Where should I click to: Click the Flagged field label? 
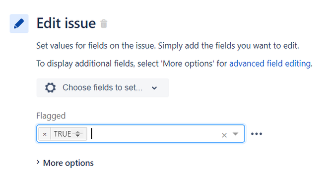click(51, 116)
